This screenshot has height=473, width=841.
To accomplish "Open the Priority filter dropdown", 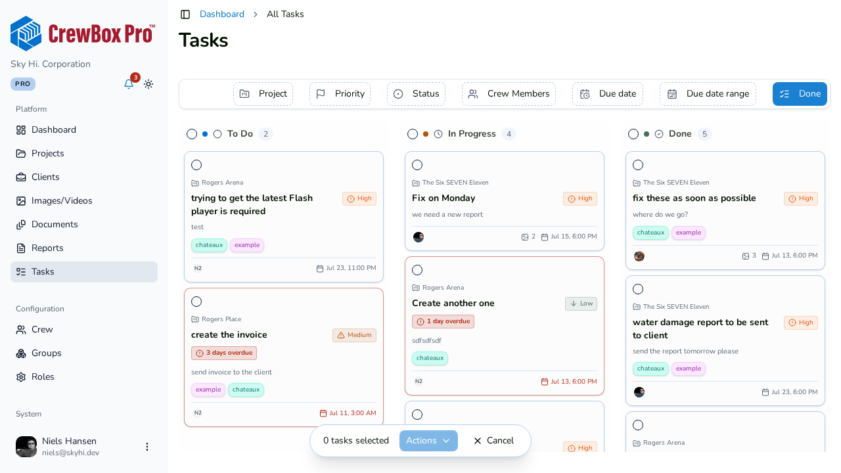I will tap(340, 94).
